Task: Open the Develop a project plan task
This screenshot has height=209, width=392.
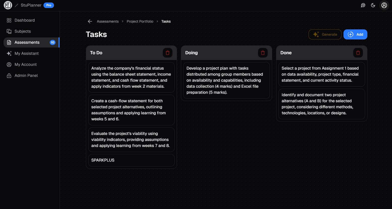Action: [226, 80]
